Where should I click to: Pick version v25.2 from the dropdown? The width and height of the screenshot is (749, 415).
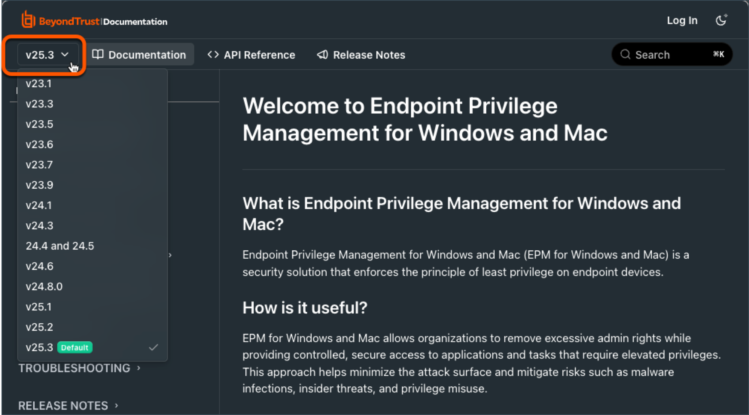[x=93, y=327]
